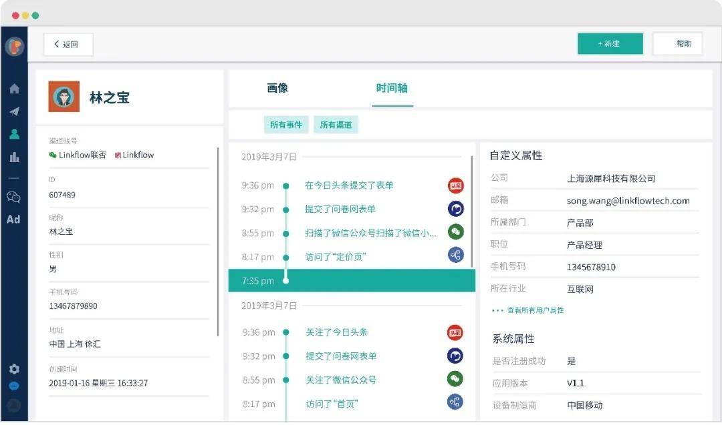Click the WeChat icon next to 关注了微信公众号

[x=455, y=380]
